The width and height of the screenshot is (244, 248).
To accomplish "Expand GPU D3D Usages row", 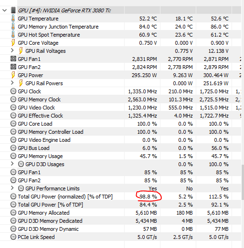I will click(x=12, y=164).
